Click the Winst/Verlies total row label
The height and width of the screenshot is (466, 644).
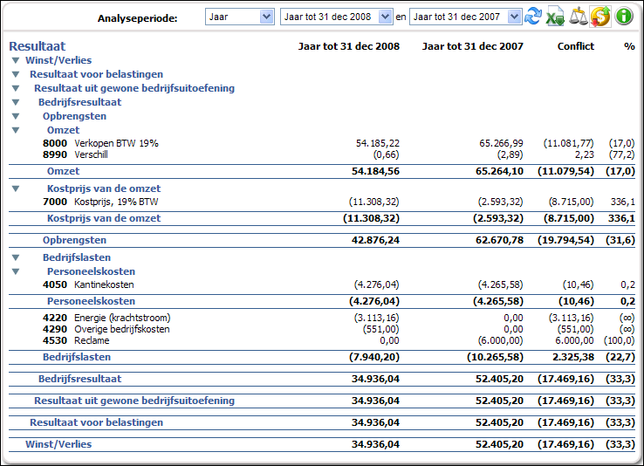58,444
